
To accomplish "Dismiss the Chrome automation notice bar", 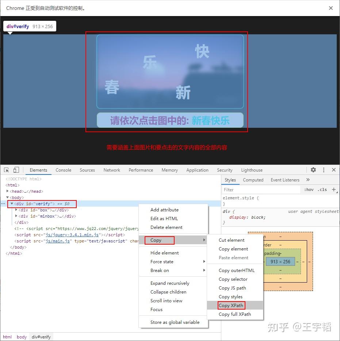I will click(x=331, y=8).
